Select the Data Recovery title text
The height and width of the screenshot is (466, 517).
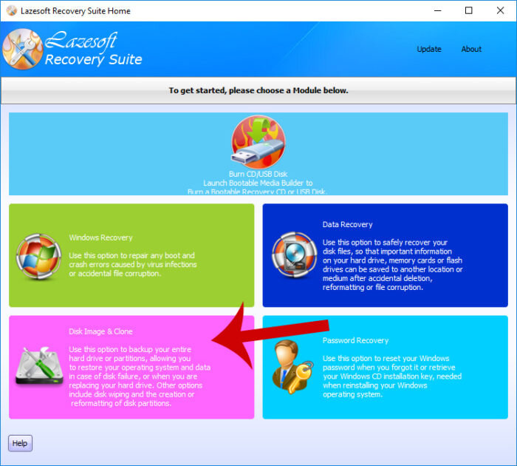point(348,225)
